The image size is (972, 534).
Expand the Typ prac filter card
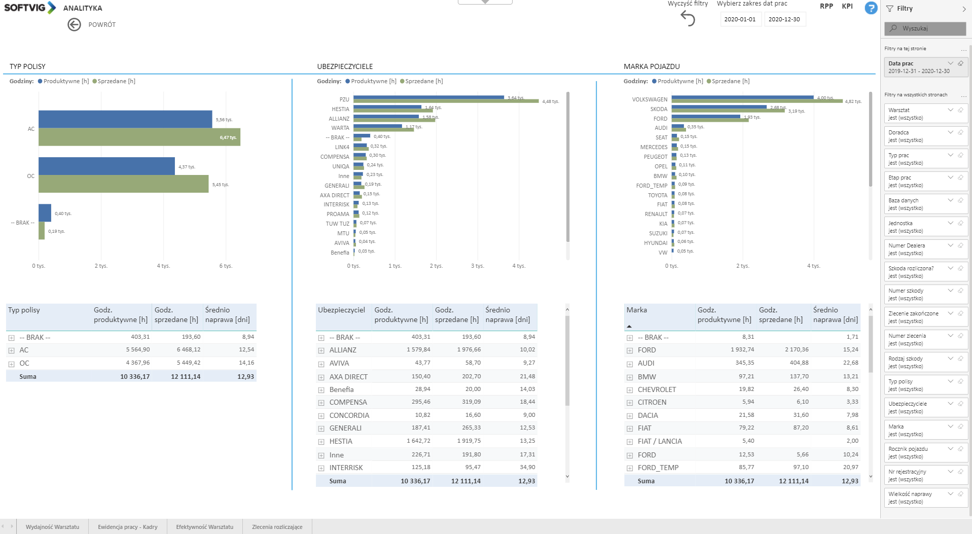pyautogui.click(x=951, y=155)
